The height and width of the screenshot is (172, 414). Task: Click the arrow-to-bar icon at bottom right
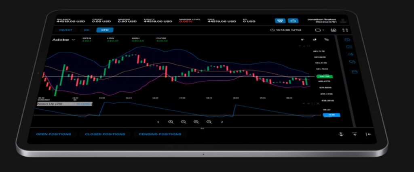pos(369,134)
